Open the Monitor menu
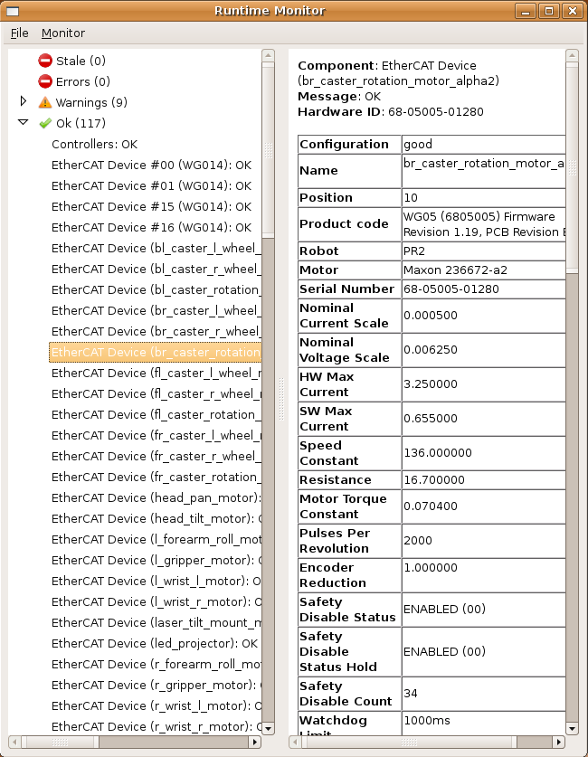 (x=62, y=33)
